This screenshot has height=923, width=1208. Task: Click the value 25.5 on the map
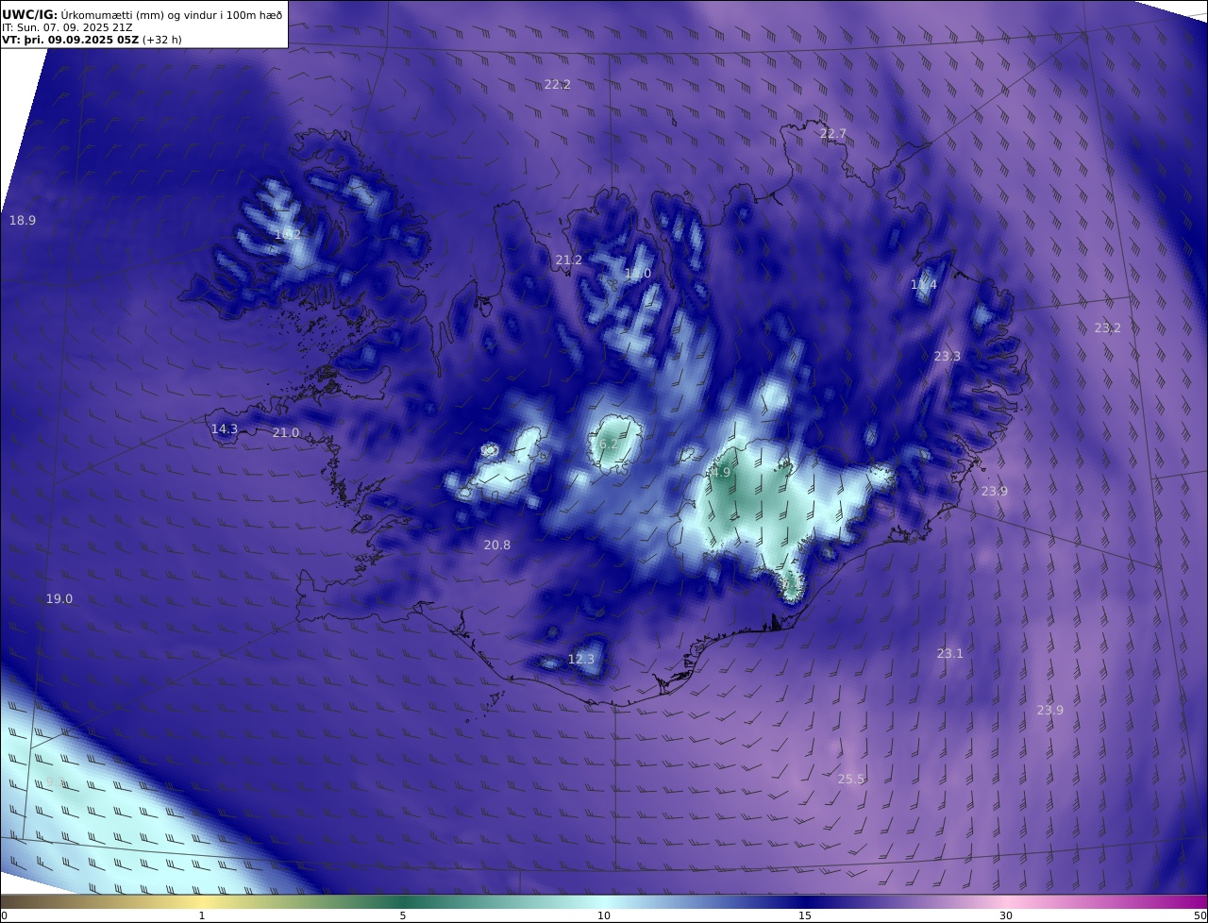click(x=851, y=780)
